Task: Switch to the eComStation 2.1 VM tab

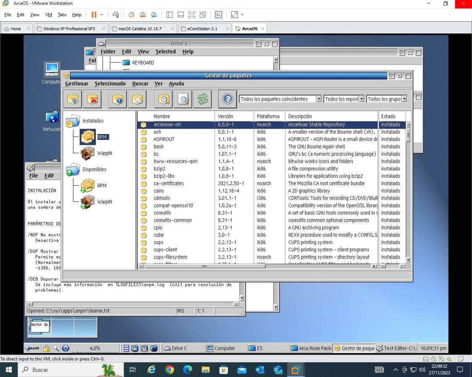Action: (x=203, y=28)
